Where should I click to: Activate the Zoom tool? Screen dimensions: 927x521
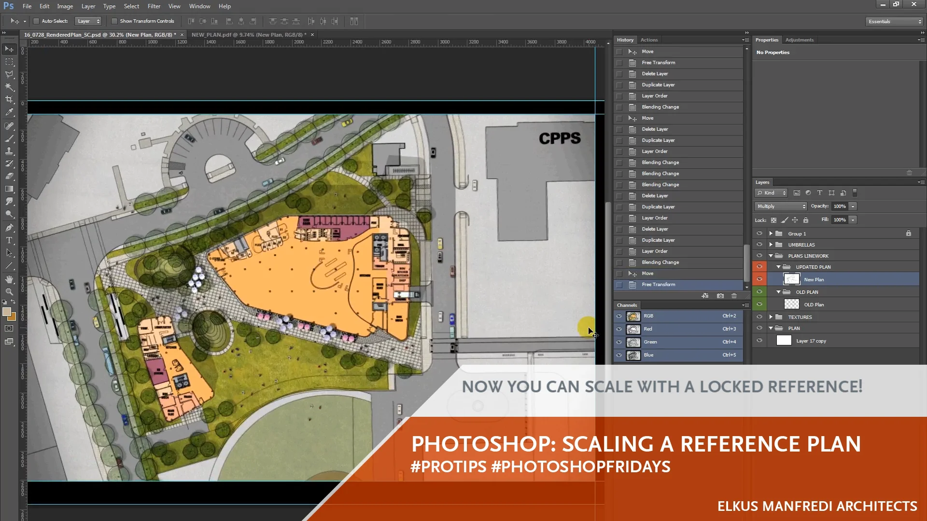click(x=9, y=292)
